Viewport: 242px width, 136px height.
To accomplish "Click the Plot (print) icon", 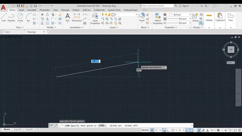I will click(36, 6).
